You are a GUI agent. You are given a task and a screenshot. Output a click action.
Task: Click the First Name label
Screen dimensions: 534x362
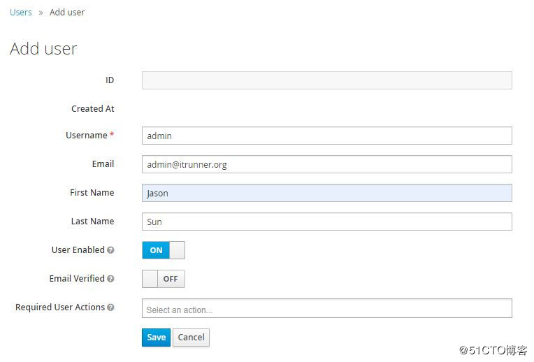click(x=92, y=193)
